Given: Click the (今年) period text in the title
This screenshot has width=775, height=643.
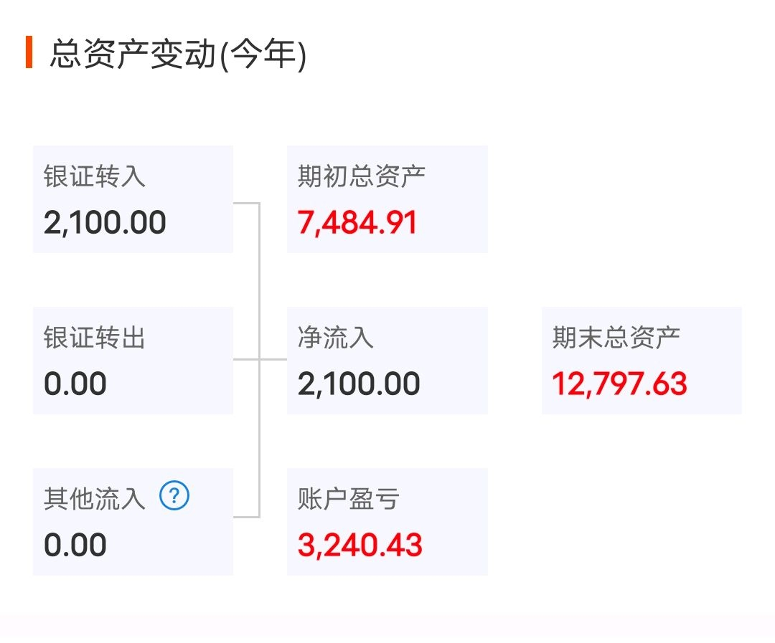Looking at the screenshot, I should click(263, 54).
